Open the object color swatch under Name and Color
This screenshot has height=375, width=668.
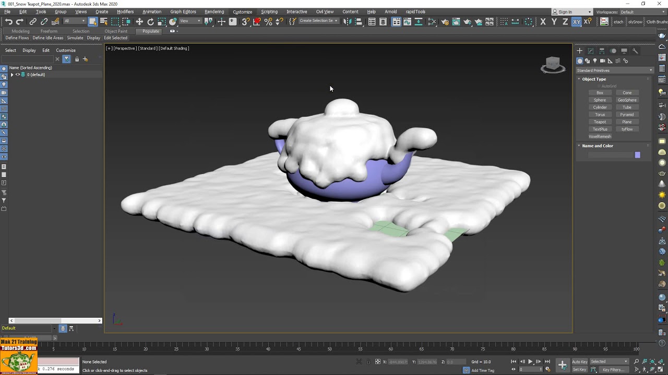click(637, 155)
